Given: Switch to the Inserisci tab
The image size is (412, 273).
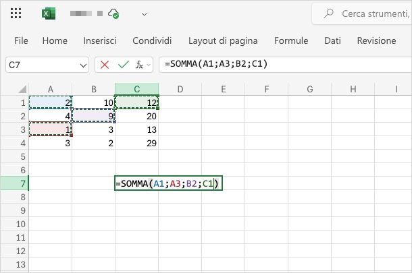Looking at the screenshot, I should [99, 40].
